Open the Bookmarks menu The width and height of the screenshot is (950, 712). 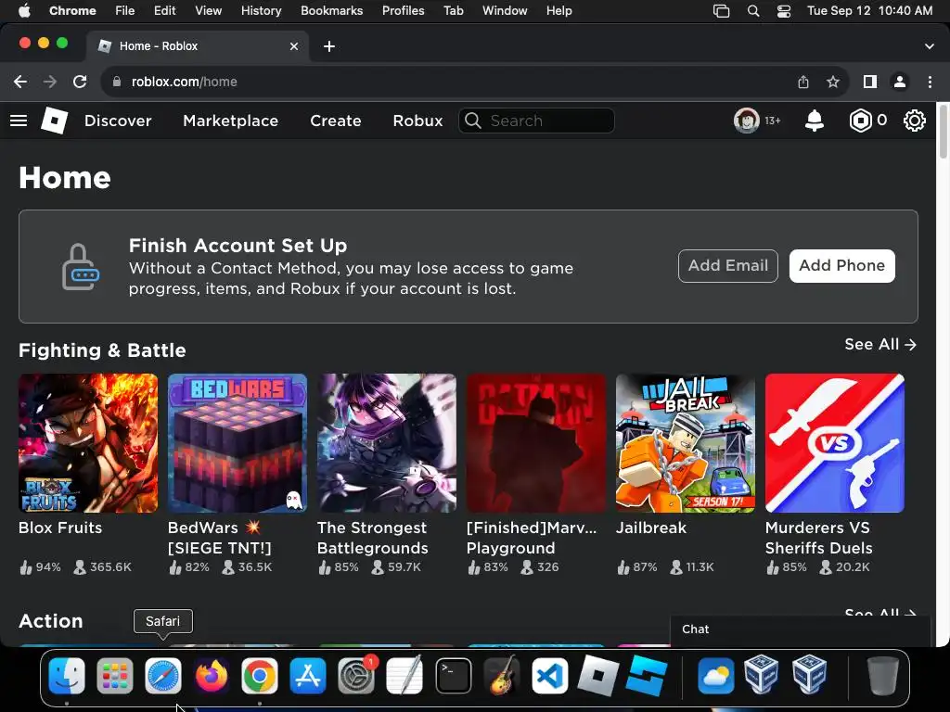click(x=331, y=11)
